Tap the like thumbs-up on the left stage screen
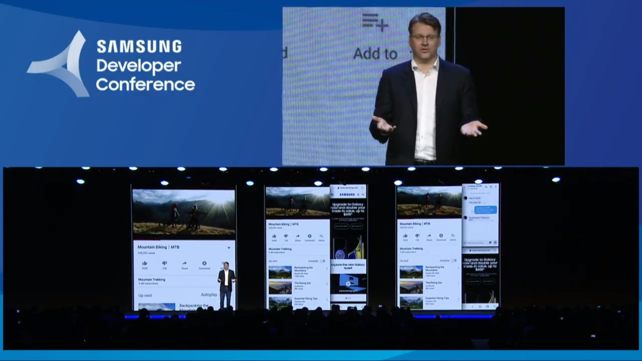This screenshot has height=361, width=642. [x=144, y=264]
